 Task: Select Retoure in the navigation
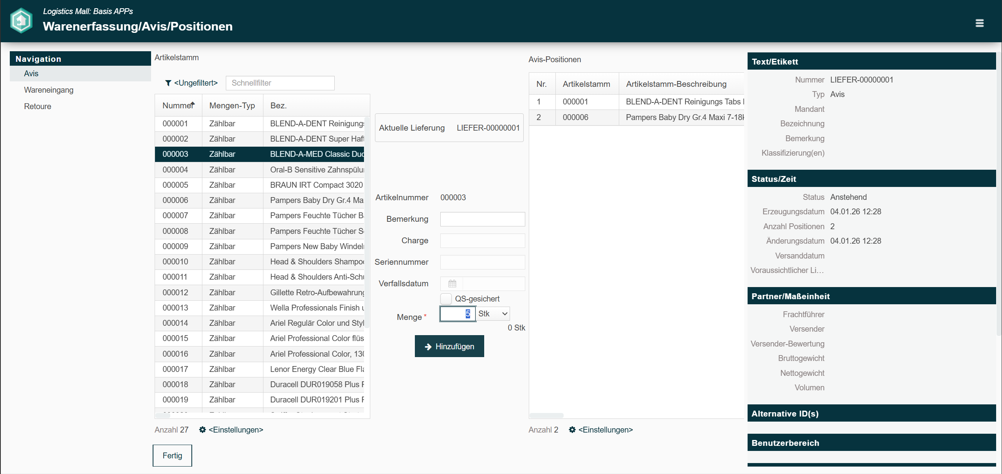pyautogui.click(x=38, y=106)
